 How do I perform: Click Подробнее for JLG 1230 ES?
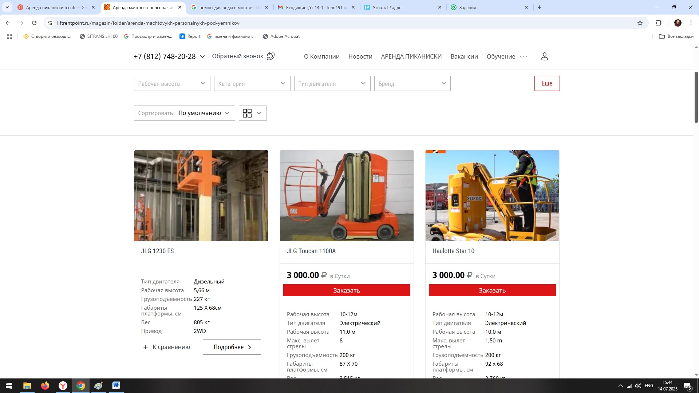coord(232,347)
